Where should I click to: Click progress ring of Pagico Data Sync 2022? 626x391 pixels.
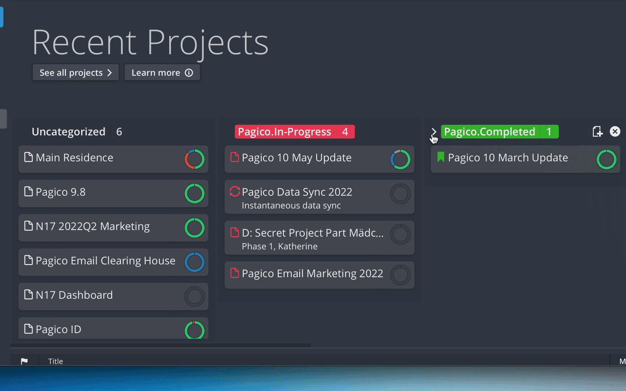tap(401, 194)
